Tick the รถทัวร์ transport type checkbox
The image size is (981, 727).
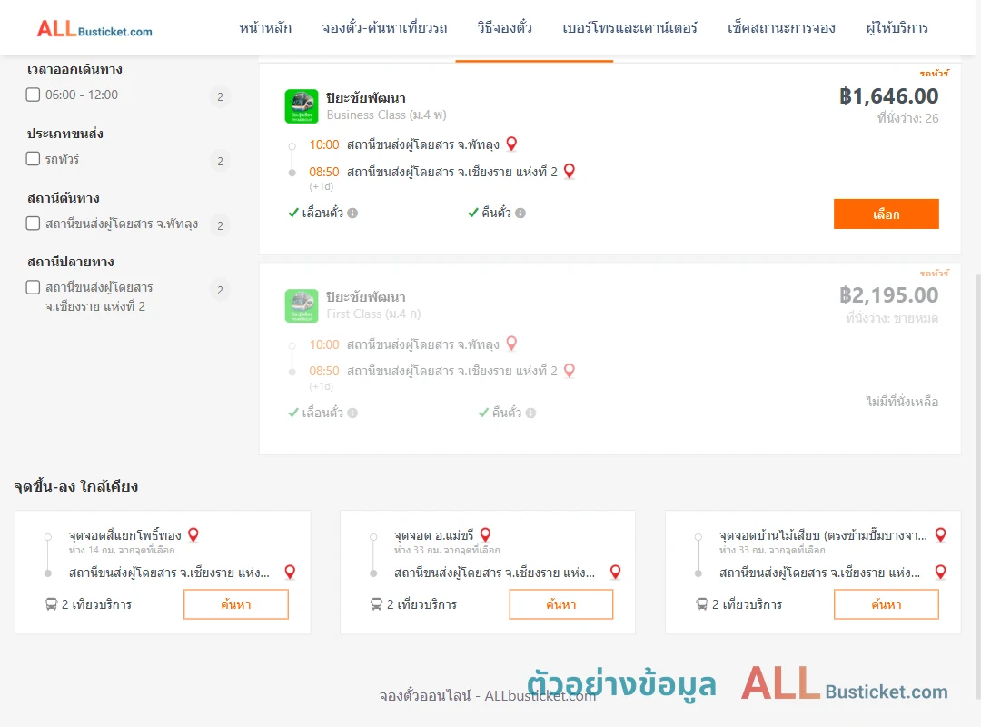[x=34, y=158]
